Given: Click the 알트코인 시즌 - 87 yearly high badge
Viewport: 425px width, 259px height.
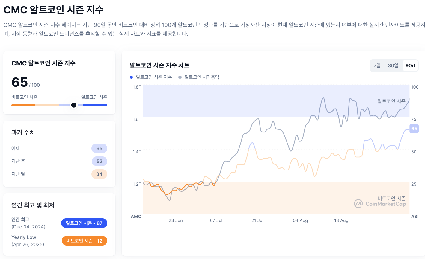Looking at the screenshot, I should click(84, 223).
